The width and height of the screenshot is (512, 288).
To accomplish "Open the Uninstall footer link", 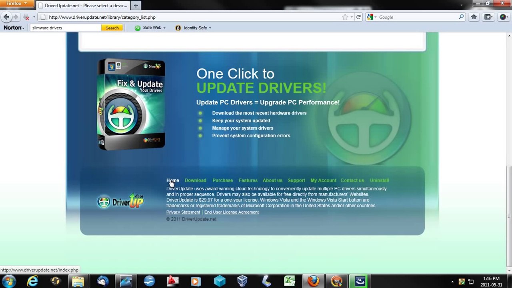I will (379, 180).
